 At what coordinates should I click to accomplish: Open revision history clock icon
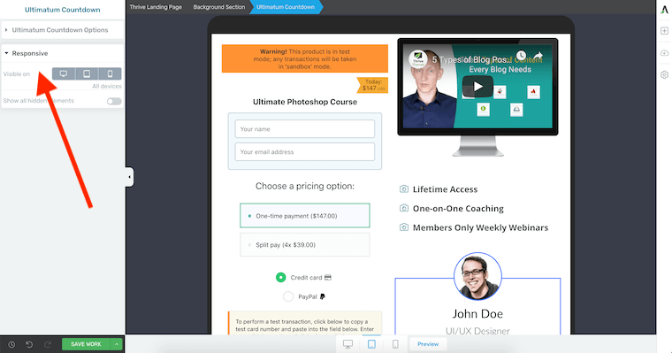11,344
